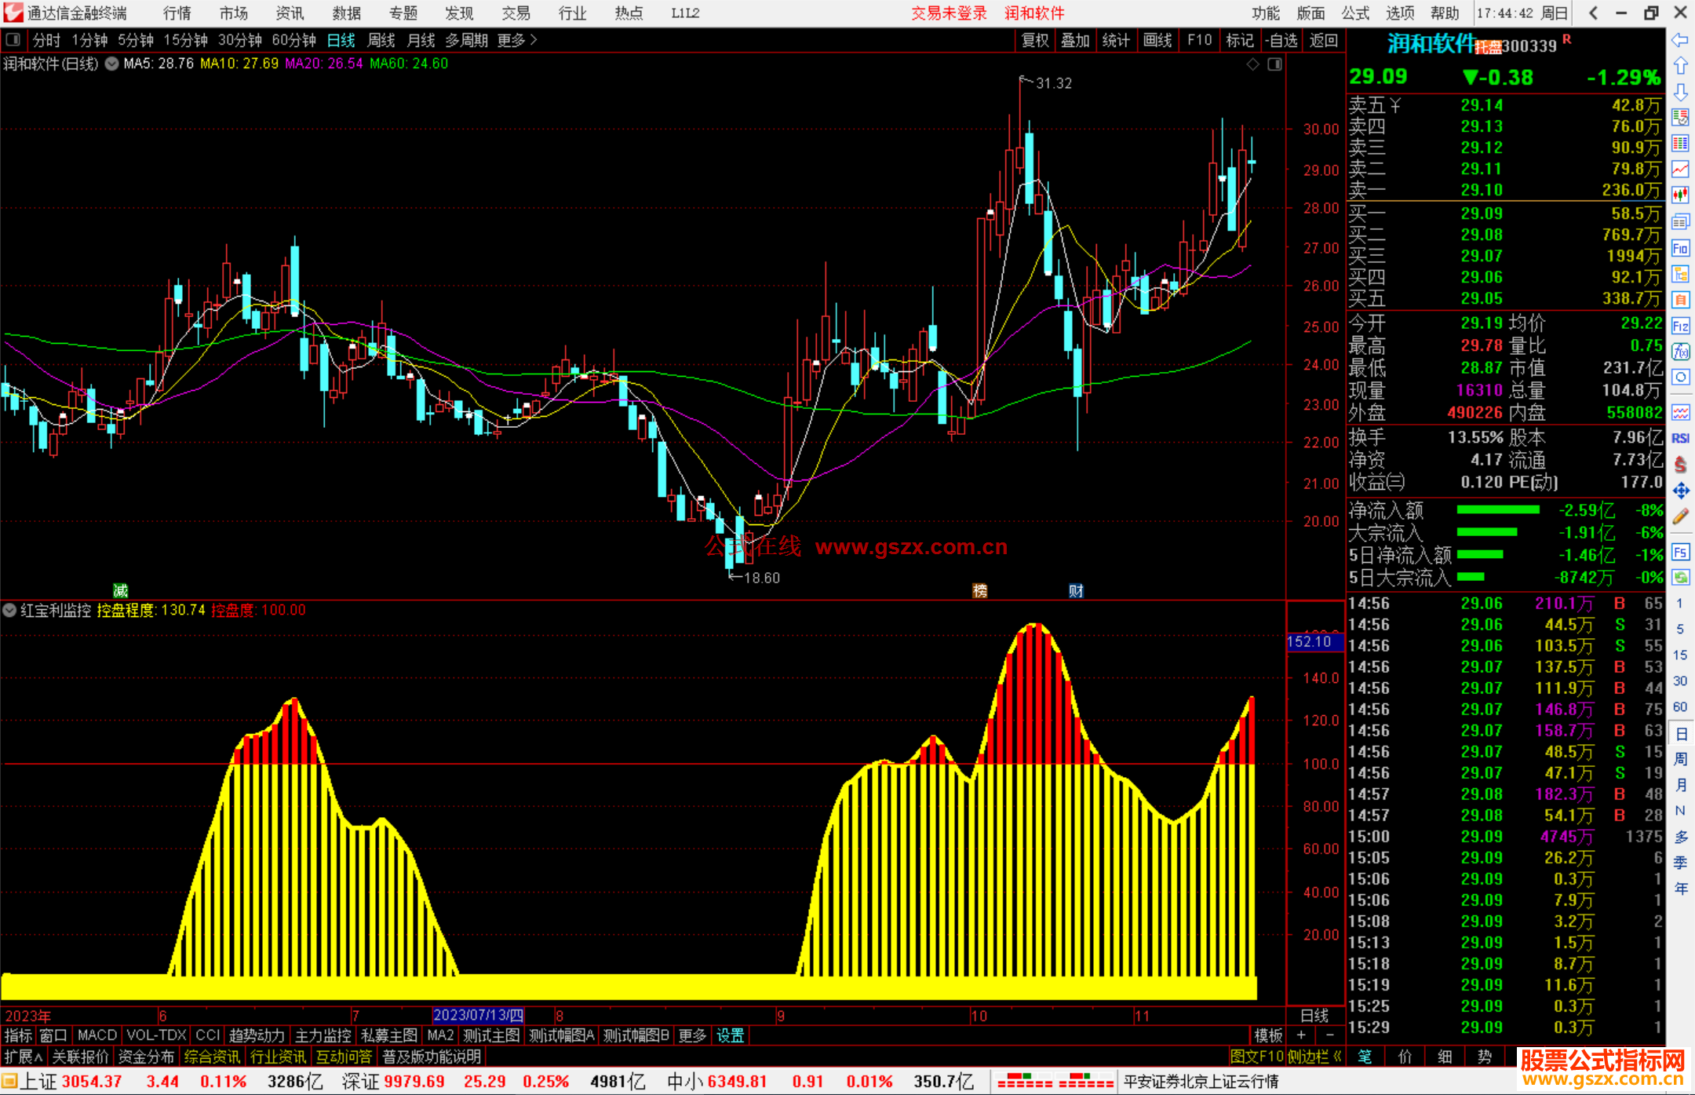Click the 复权 button
This screenshot has height=1095, width=1695.
[x=1034, y=40]
